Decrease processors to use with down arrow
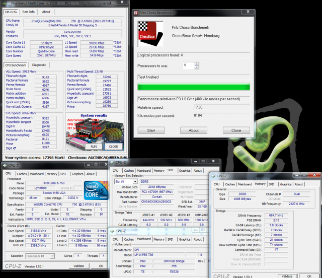 (x=197, y=67)
